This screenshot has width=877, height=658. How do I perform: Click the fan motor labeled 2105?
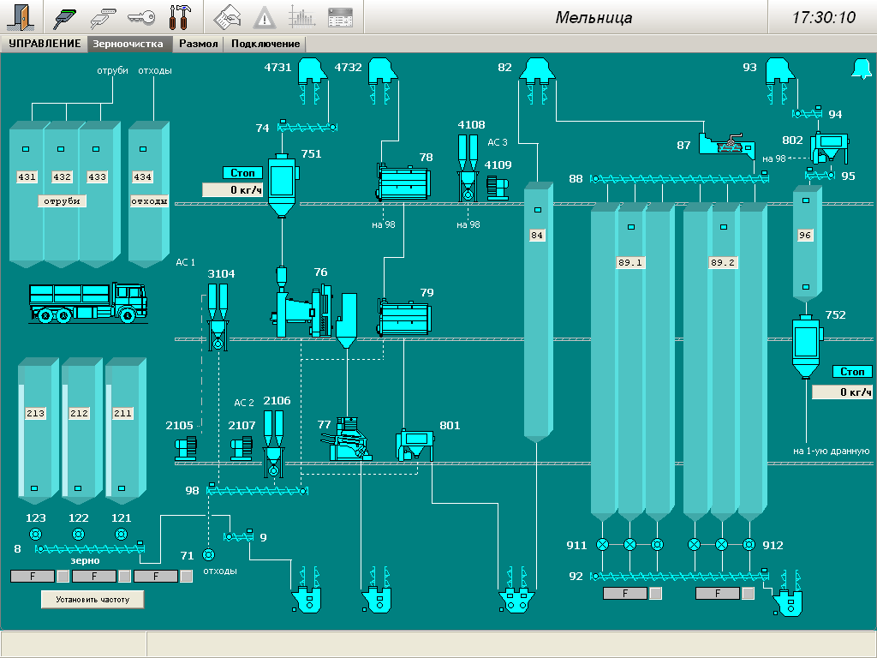click(x=187, y=448)
